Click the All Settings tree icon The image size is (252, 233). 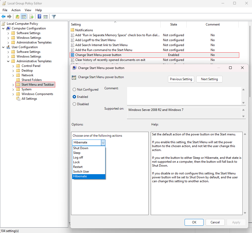click(18, 99)
